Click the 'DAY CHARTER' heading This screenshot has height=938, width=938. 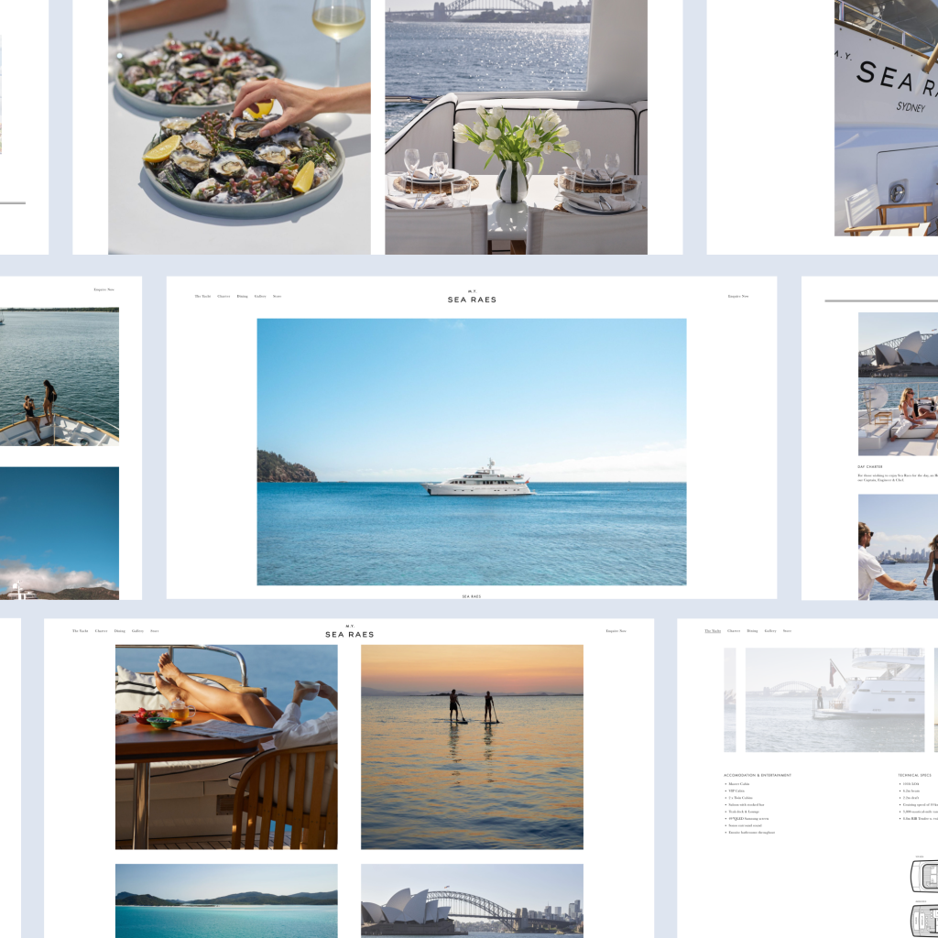point(870,466)
